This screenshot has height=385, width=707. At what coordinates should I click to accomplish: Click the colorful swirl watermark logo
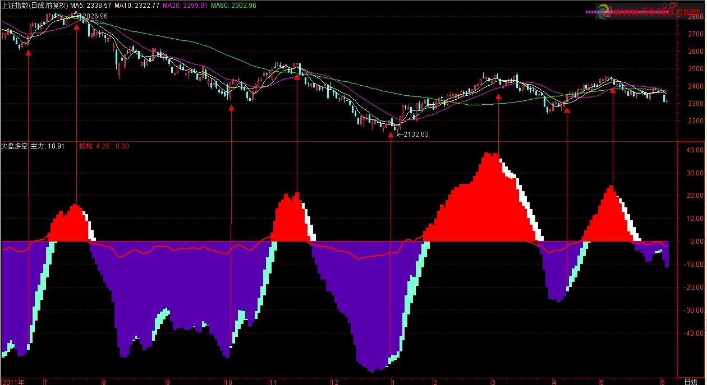click(x=604, y=11)
